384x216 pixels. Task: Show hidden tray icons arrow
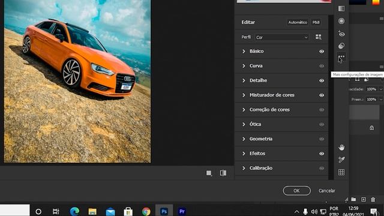296,212
